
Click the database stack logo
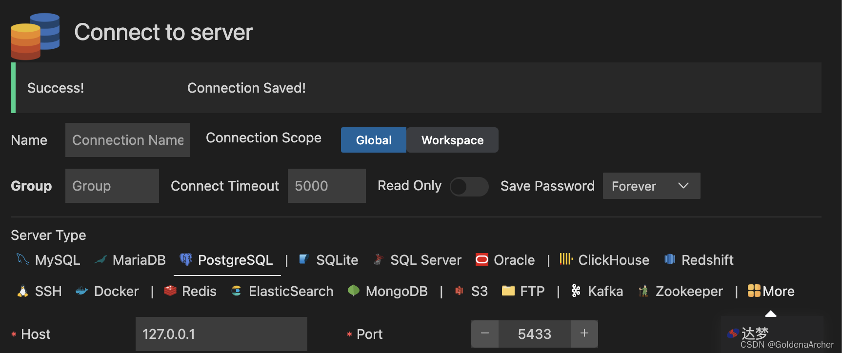[35, 36]
